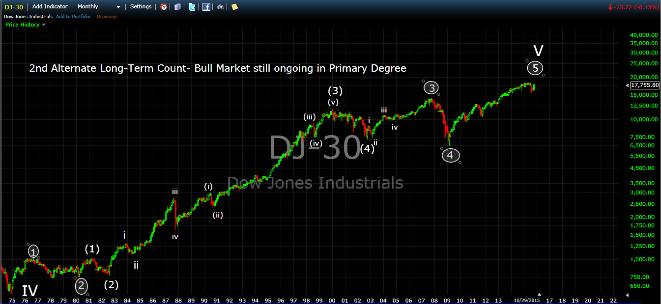Click the 17,755.80 current price tag

click(645, 85)
